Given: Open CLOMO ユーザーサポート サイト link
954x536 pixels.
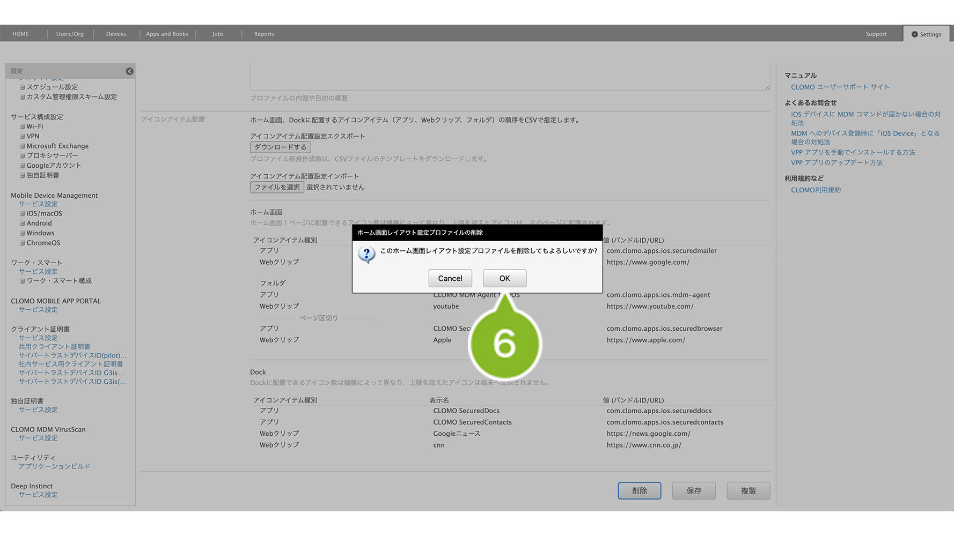Looking at the screenshot, I should click(840, 87).
